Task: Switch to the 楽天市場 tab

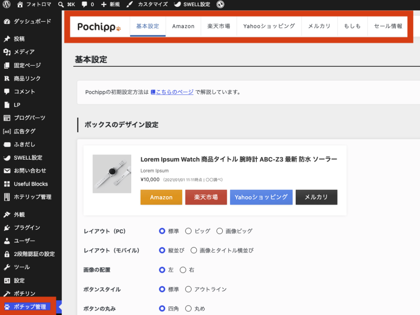Action: pos(219,26)
